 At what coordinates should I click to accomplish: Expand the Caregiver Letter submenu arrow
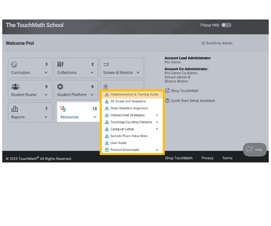(157, 129)
